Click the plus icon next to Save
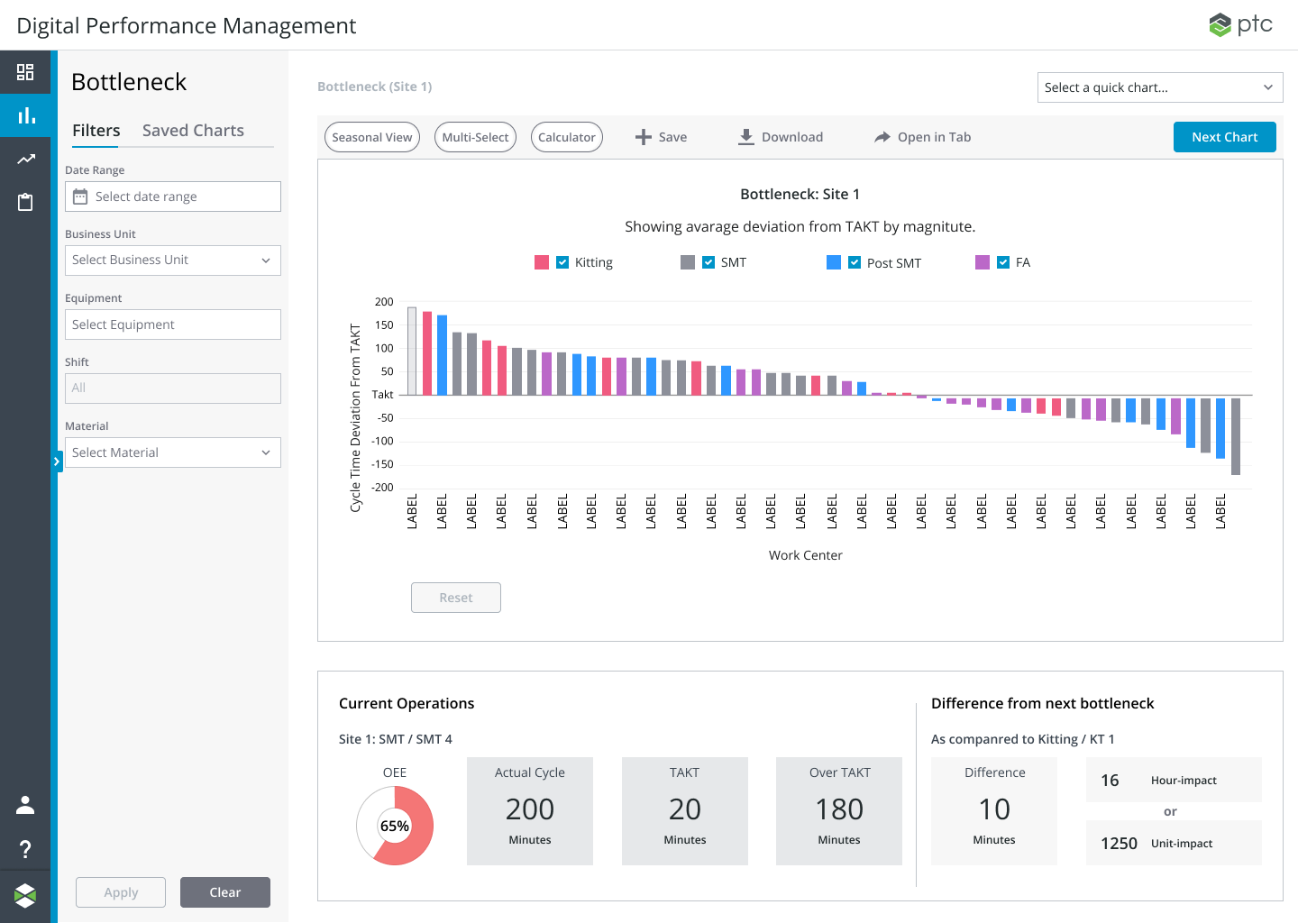 point(643,137)
